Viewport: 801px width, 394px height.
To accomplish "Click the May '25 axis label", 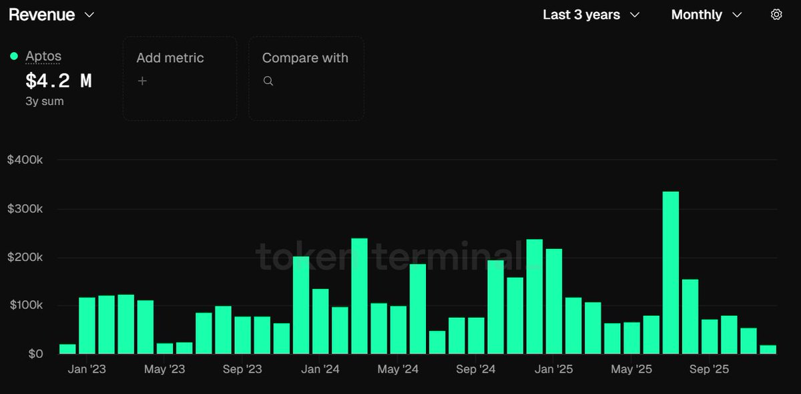I will click(x=631, y=369).
